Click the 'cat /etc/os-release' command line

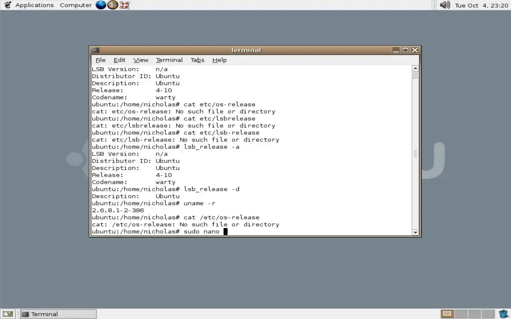click(176, 217)
